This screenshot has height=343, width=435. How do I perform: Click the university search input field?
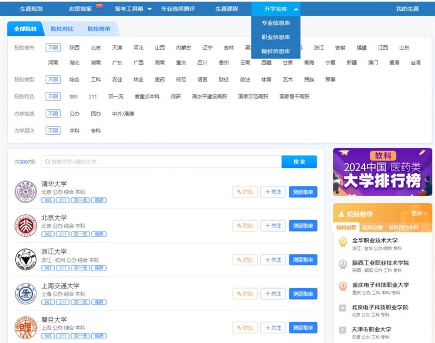coord(161,162)
